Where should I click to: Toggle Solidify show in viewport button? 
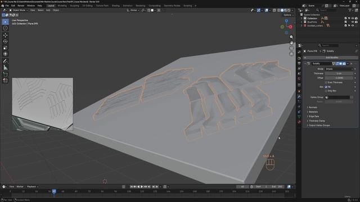pyautogui.click(x=340, y=63)
